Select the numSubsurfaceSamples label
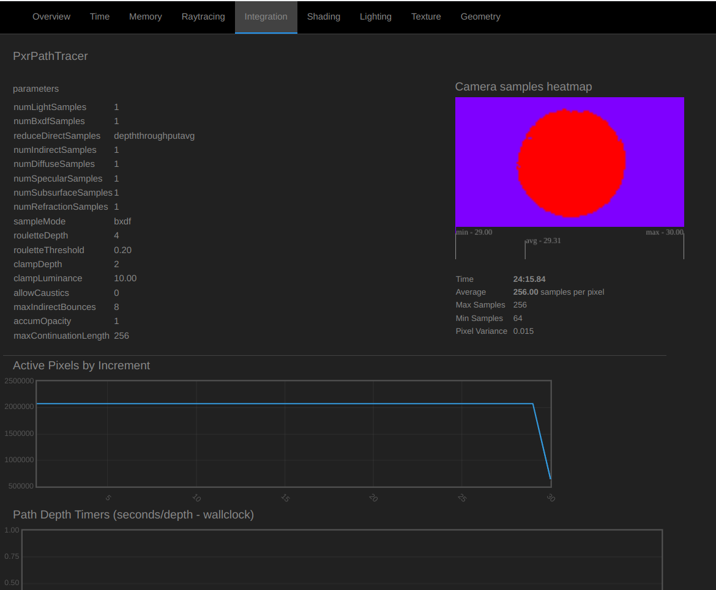Viewport: 716px width, 590px height. click(x=62, y=193)
